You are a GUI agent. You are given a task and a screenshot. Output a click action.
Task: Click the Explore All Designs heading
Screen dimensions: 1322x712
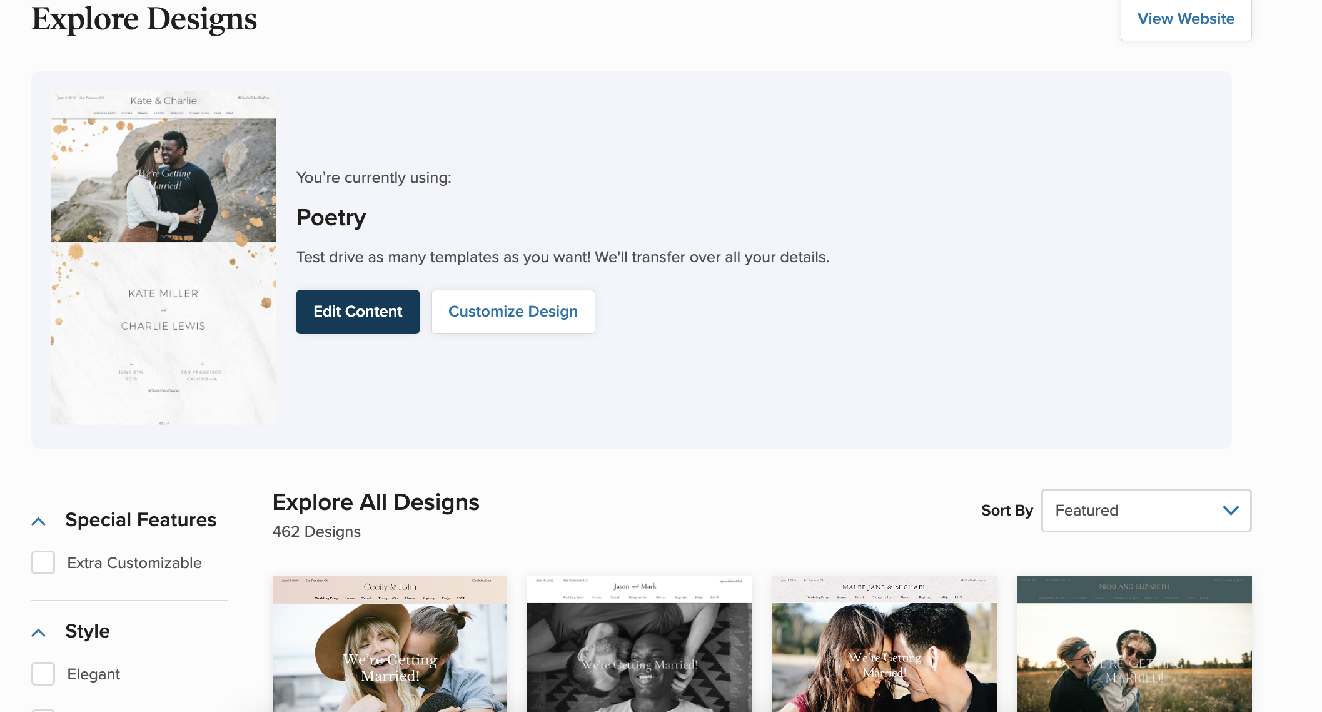click(376, 502)
